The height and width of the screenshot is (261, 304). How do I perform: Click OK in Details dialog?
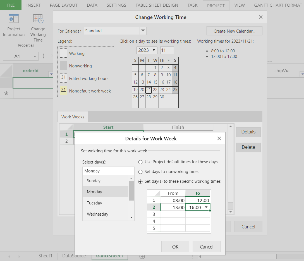pyautogui.click(x=175, y=247)
